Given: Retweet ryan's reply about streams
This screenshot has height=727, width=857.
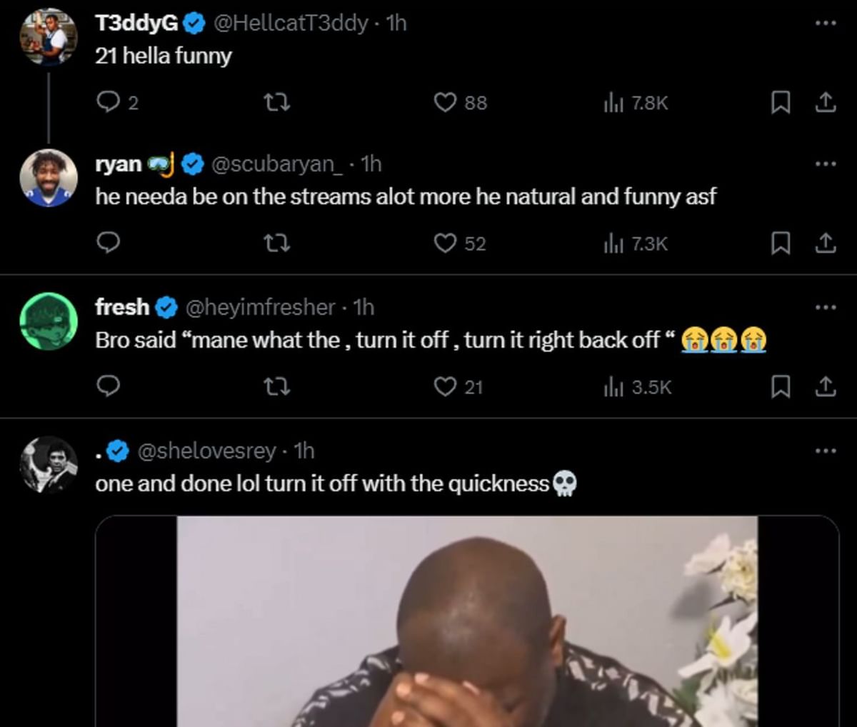Looking at the screenshot, I should click(x=277, y=244).
